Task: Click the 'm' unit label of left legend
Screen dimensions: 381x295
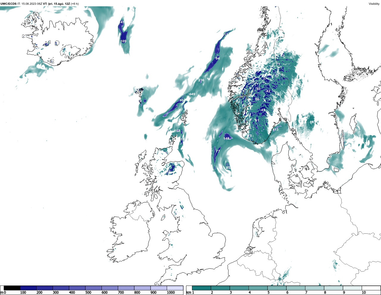Action: (x=2, y=293)
